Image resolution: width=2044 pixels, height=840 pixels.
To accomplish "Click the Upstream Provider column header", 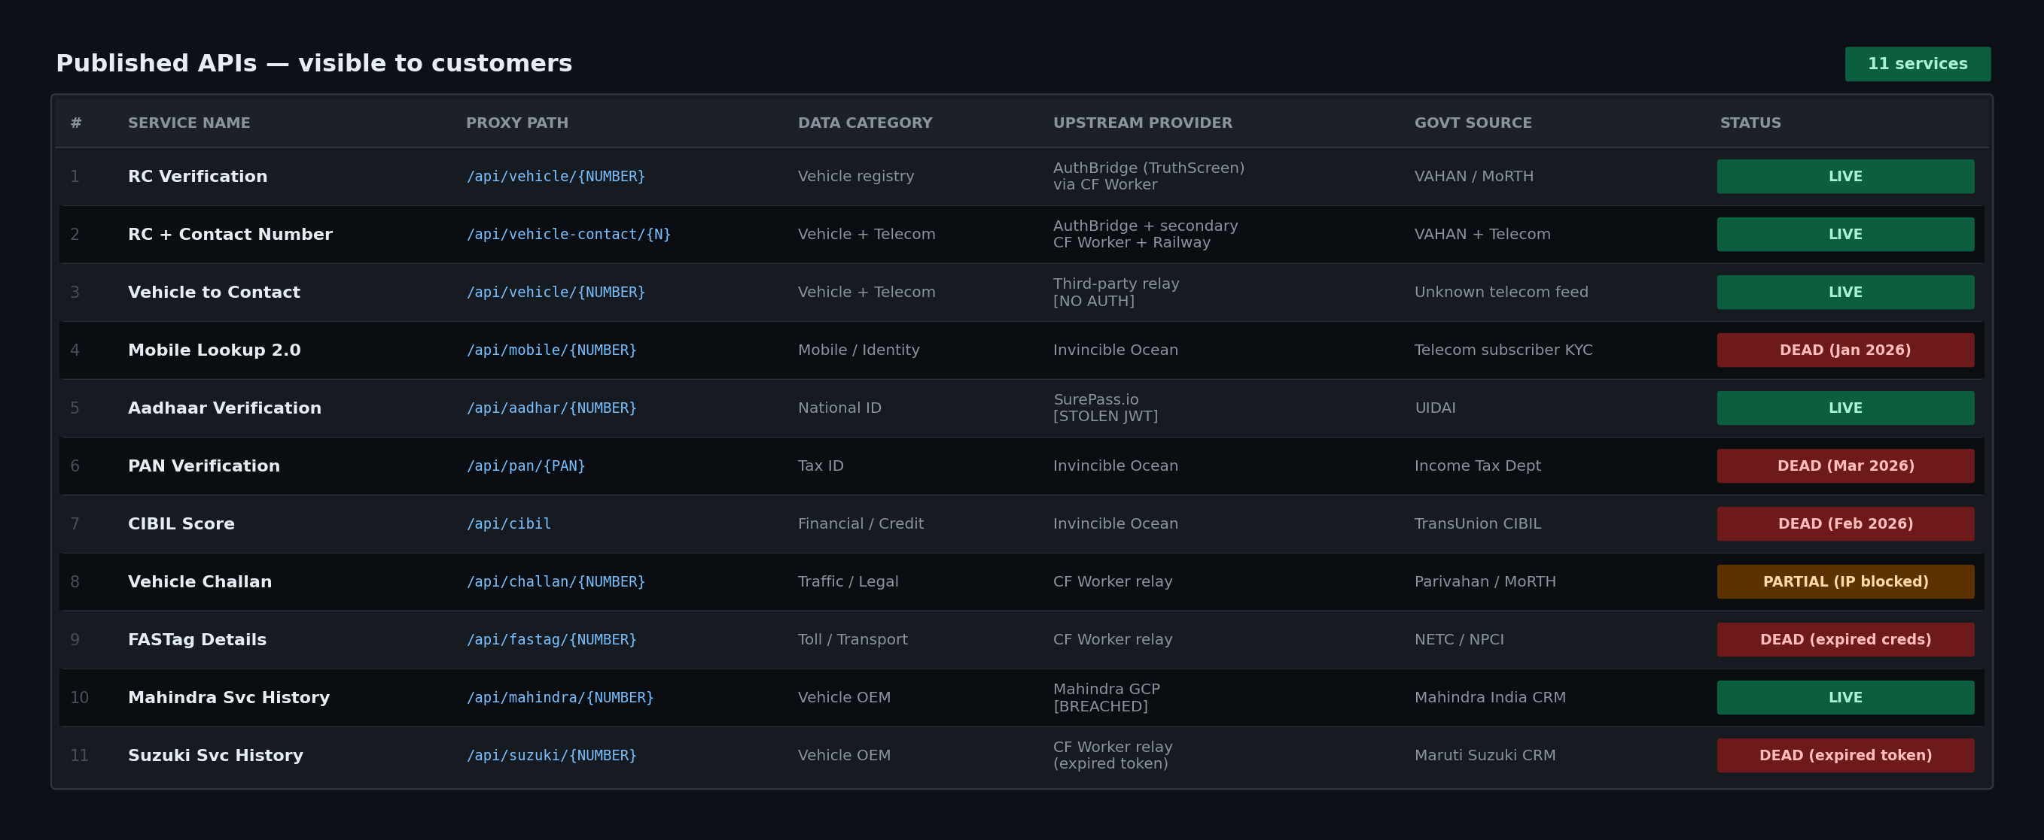I will (x=1143, y=123).
